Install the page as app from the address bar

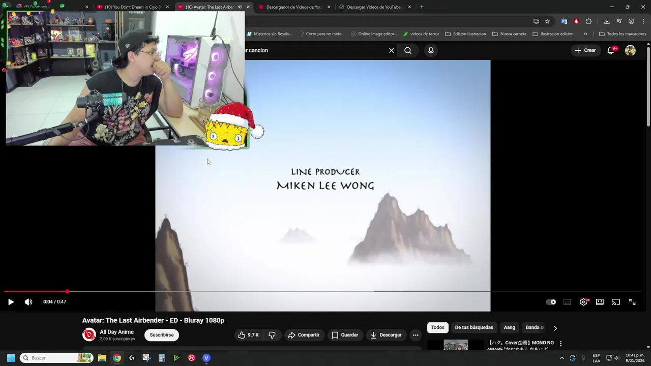pyautogui.click(x=536, y=21)
